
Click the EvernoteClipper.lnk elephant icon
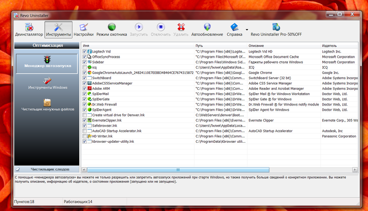pos(89,120)
